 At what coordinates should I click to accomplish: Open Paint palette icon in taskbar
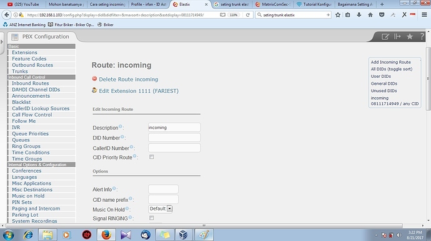tap(204, 235)
